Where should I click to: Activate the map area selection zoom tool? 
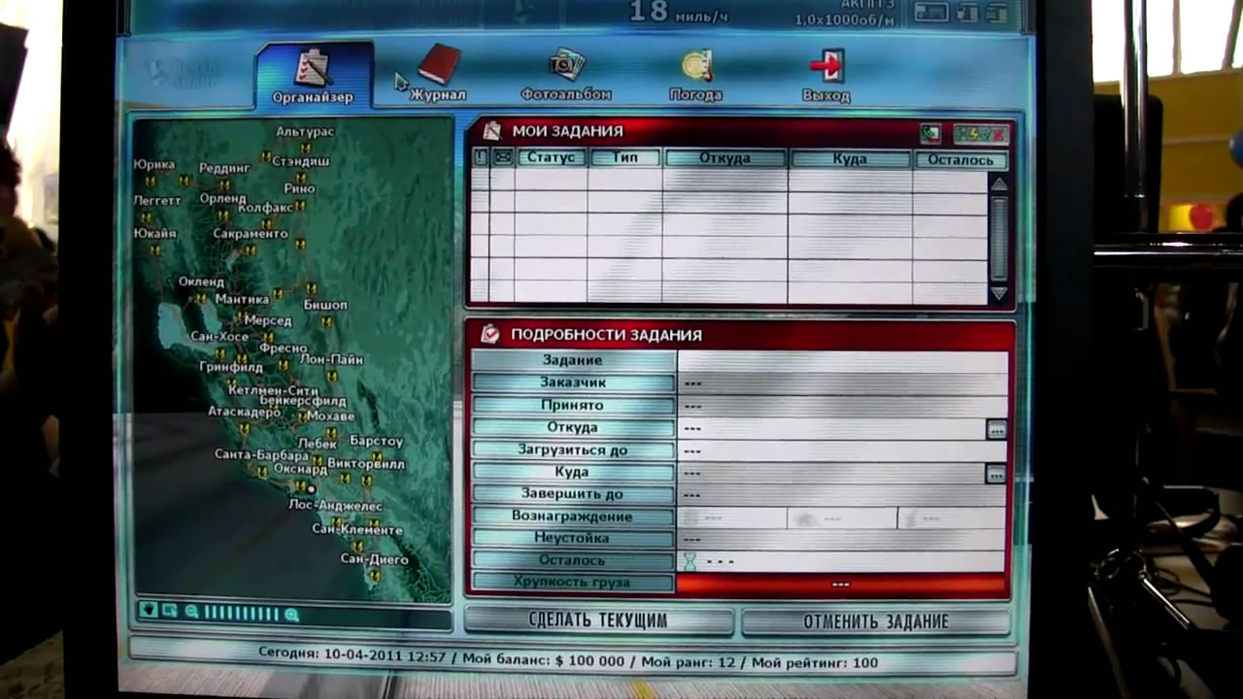point(170,612)
